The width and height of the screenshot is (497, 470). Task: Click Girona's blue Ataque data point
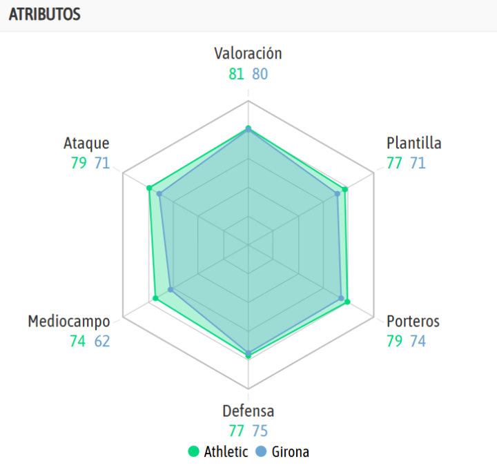point(159,194)
